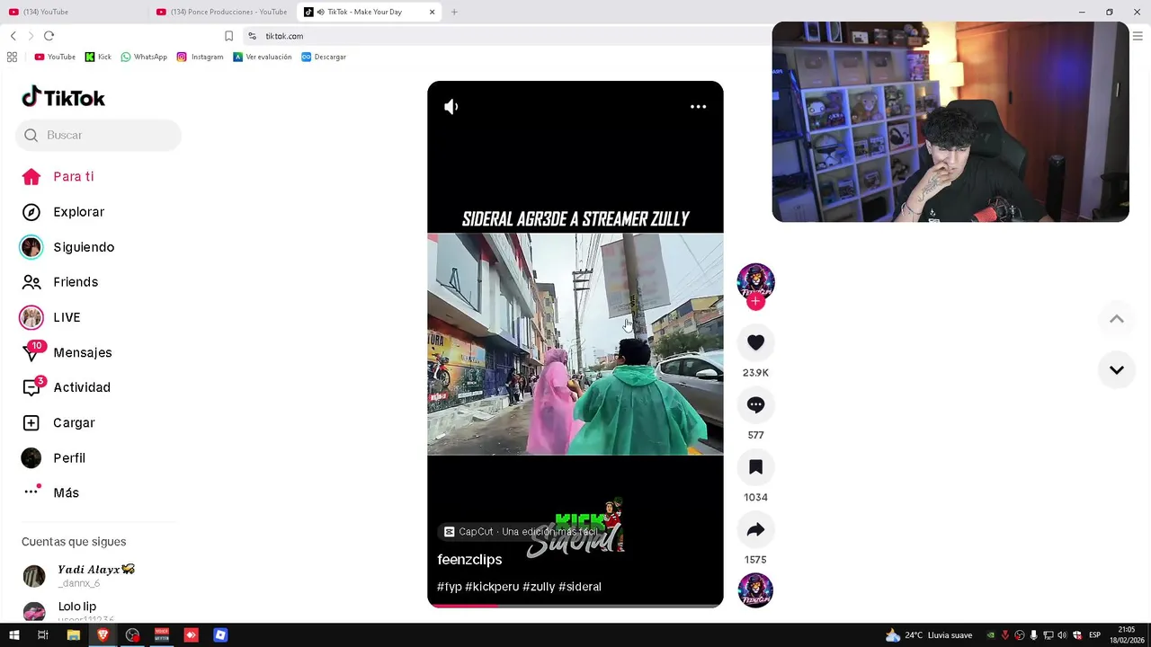Click the Brave browser taskbar icon
This screenshot has height=647, width=1151.
click(x=103, y=635)
